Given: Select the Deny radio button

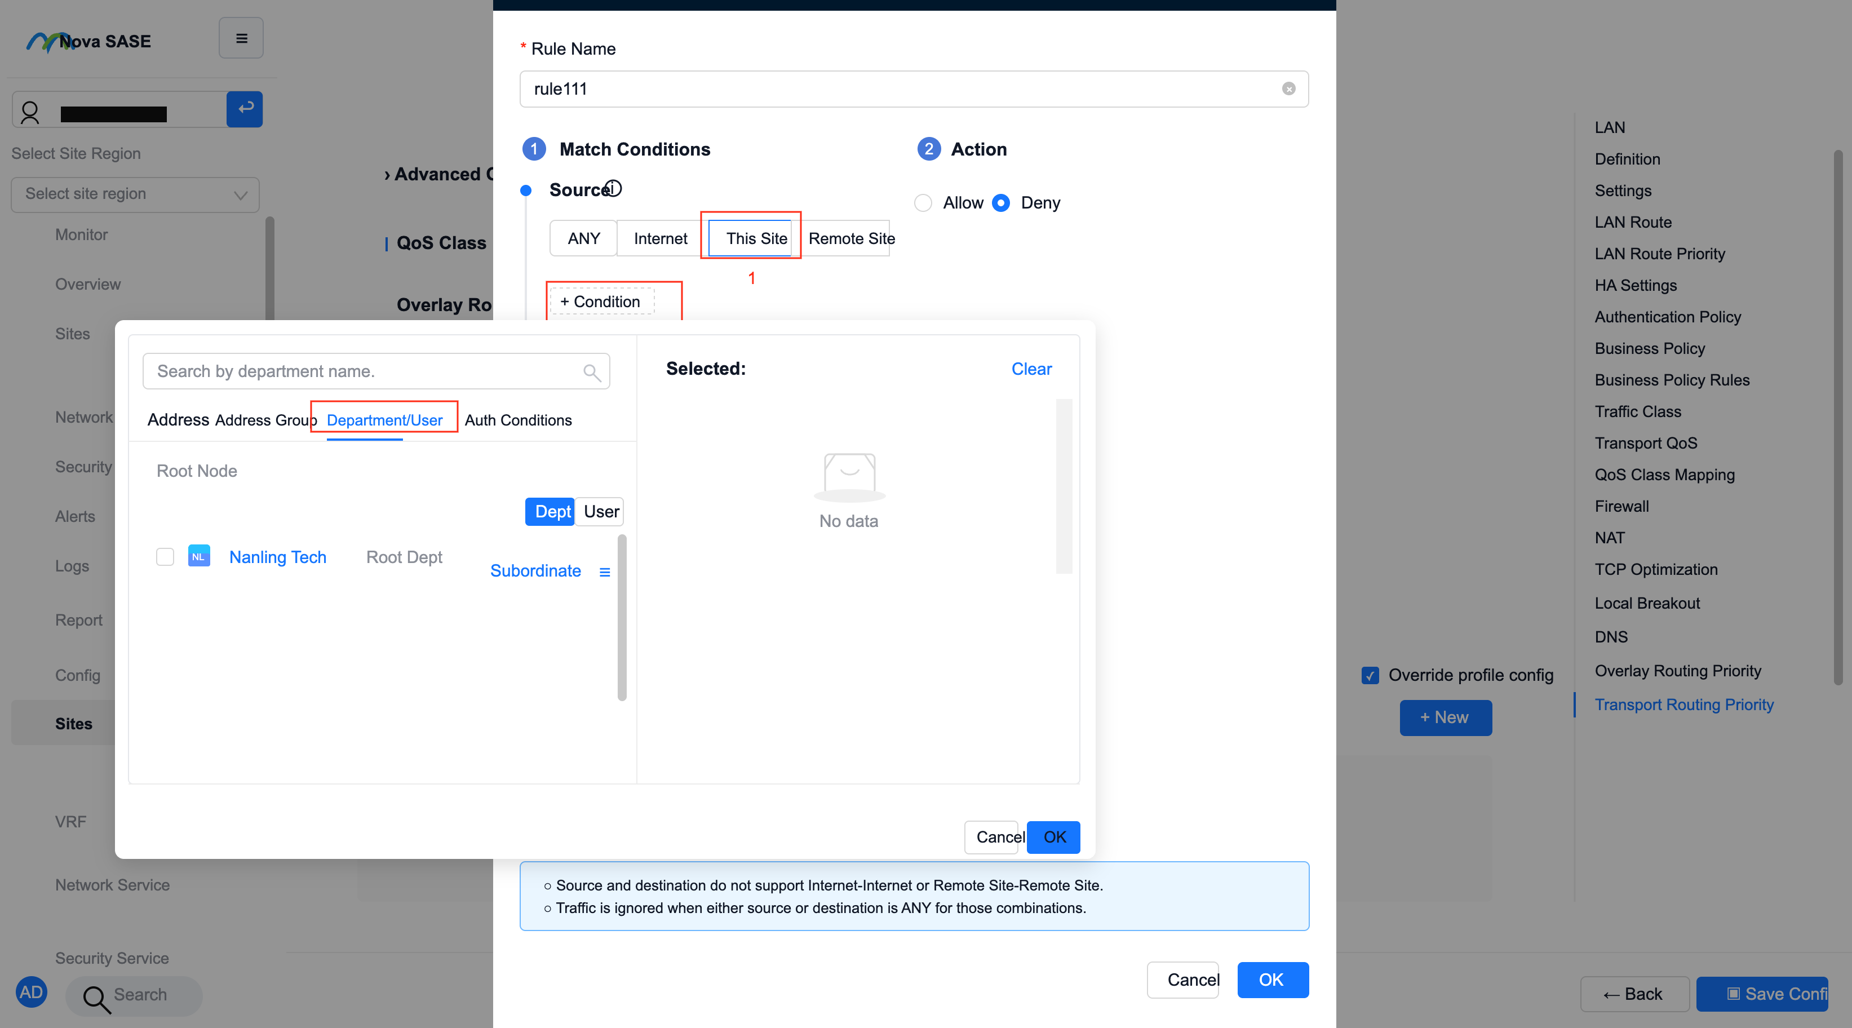Looking at the screenshot, I should coord(1000,203).
